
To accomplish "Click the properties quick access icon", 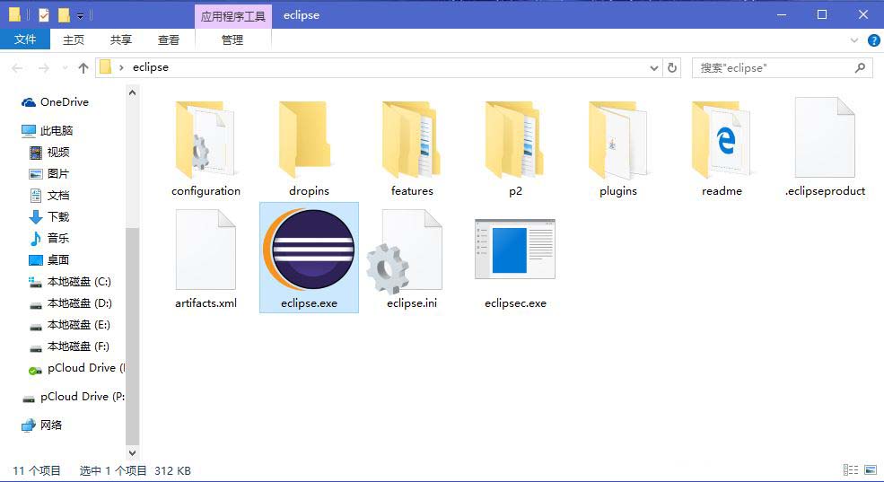I will click(x=44, y=15).
